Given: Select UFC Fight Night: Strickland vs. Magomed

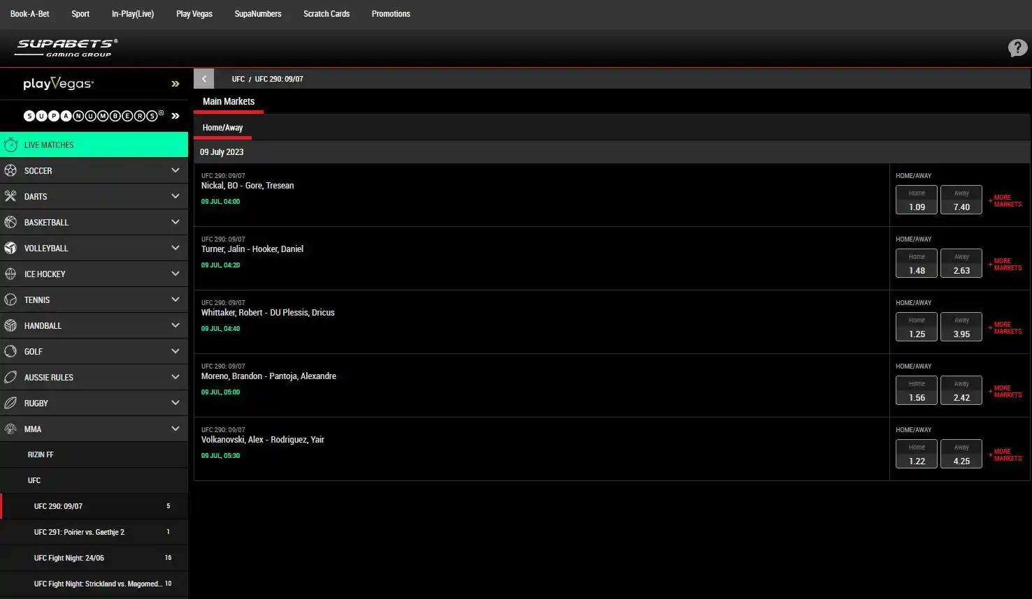Looking at the screenshot, I should point(94,584).
